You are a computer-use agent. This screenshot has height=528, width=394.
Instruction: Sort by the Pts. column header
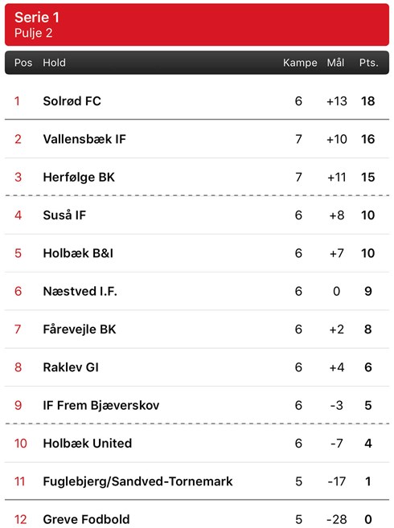pyautogui.click(x=369, y=63)
